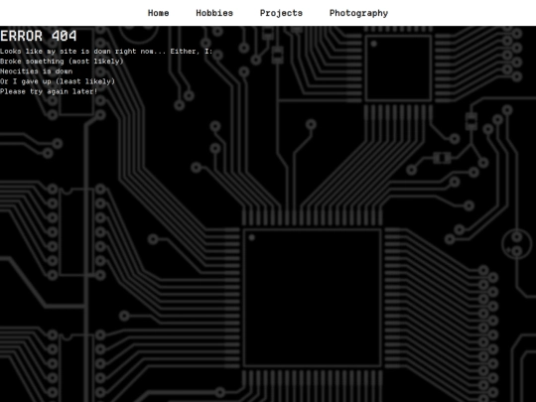The height and width of the screenshot is (402, 536).
Task: Go to the Hobbies page
Action: click(214, 13)
